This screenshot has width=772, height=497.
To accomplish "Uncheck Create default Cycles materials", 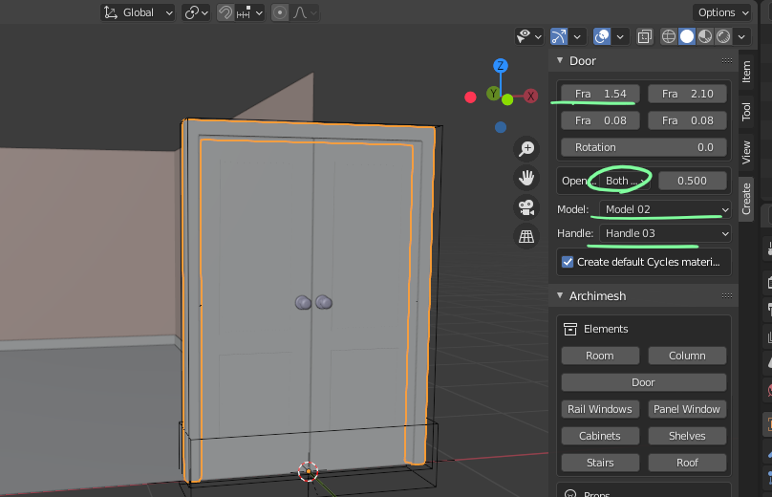I will pyautogui.click(x=568, y=262).
